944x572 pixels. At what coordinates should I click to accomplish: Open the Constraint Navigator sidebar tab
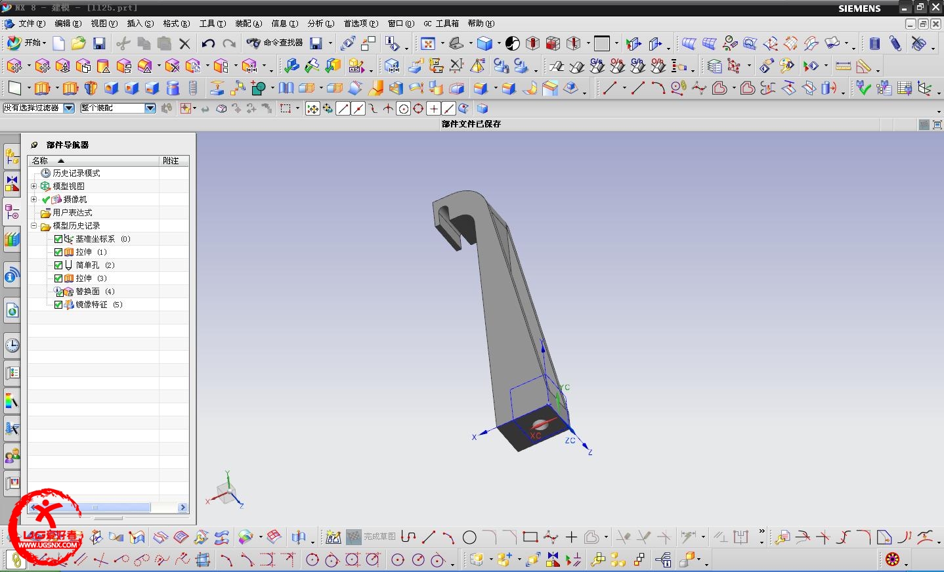[x=12, y=184]
